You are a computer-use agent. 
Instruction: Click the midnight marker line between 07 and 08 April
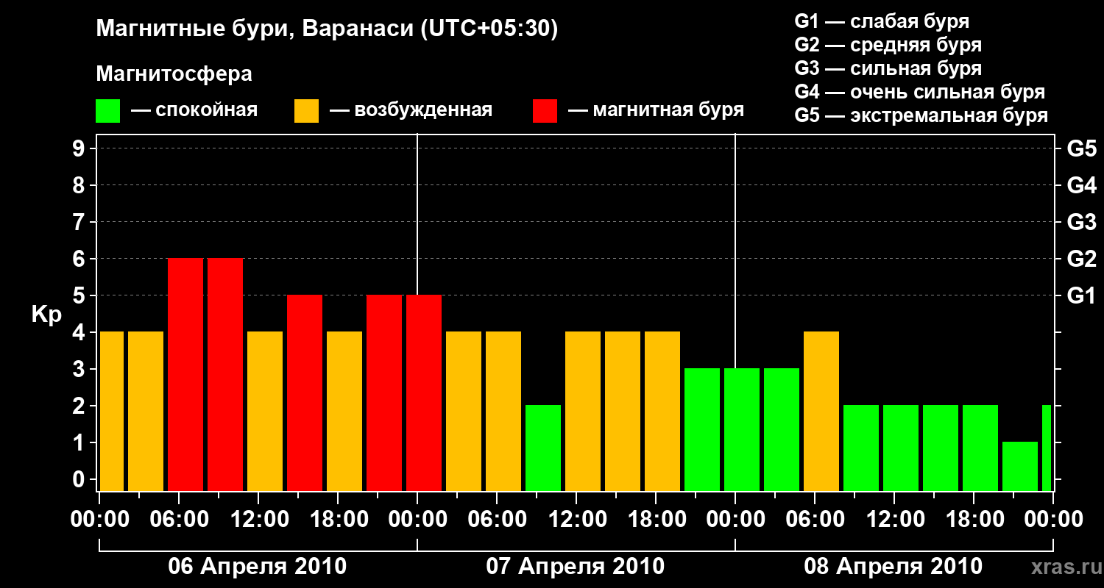[735, 250]
